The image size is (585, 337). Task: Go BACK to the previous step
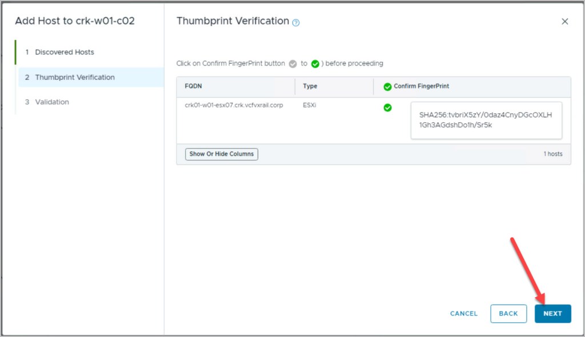tap(508, 314)
